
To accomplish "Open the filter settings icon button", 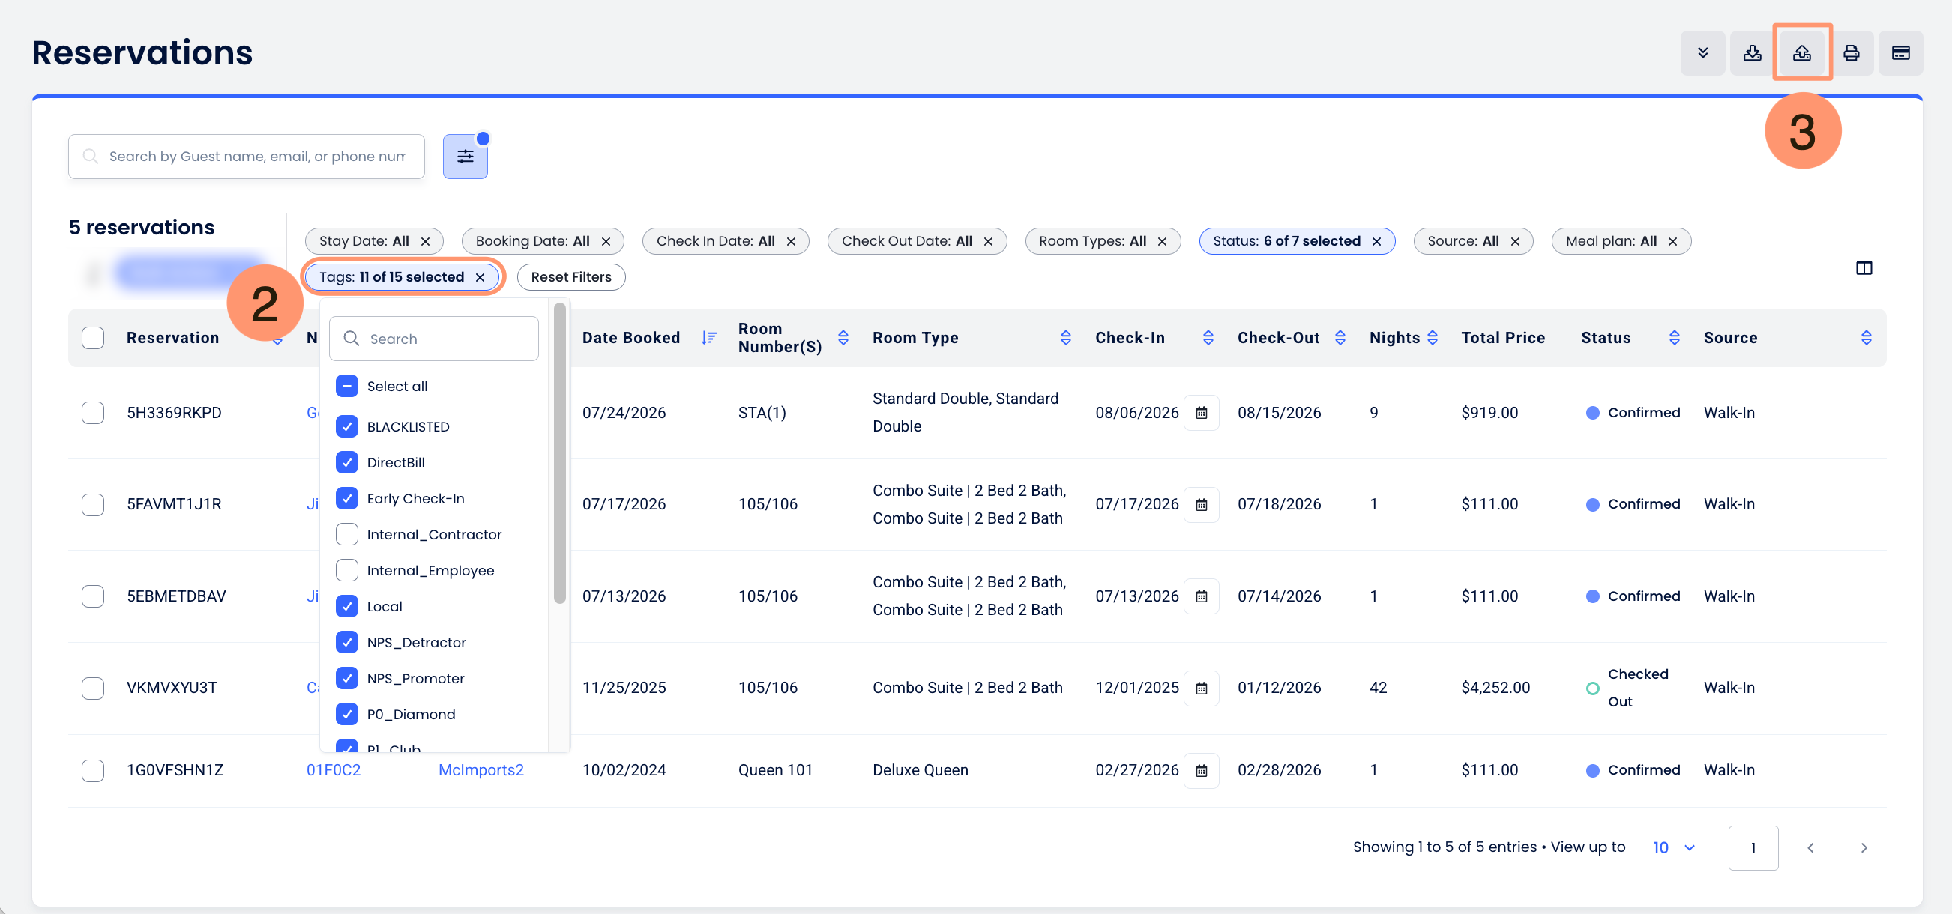I will 465,156.
